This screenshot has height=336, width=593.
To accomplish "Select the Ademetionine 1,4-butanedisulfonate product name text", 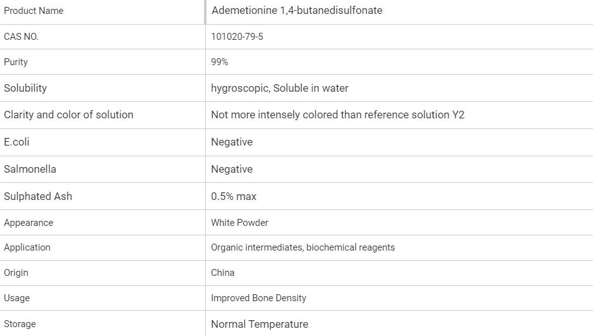I will [x=296, y=11].
